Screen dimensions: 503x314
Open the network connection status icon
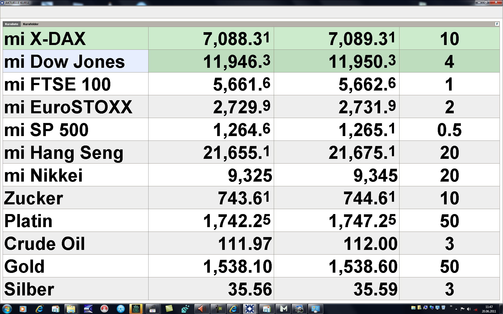(475, 309)
